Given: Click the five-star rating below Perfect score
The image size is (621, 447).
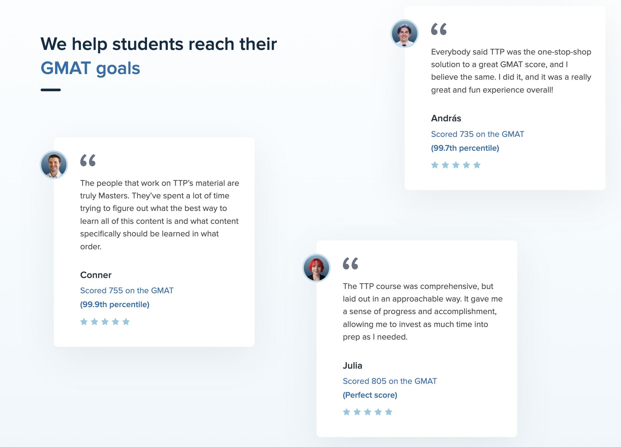Looking at the screenshot, I should click(x=367, y=412).
